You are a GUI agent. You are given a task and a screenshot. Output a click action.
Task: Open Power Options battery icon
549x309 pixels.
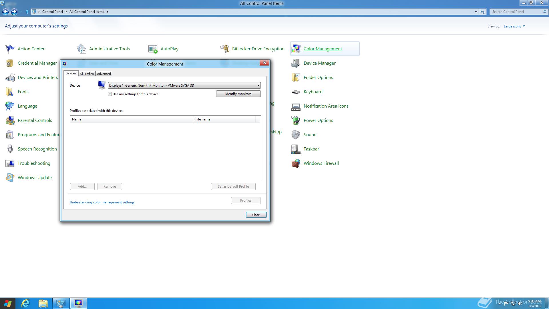click(x=296, y=120)
